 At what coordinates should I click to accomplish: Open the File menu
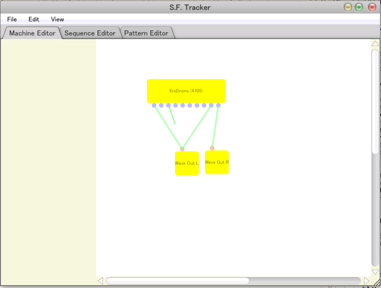[12, 20]
